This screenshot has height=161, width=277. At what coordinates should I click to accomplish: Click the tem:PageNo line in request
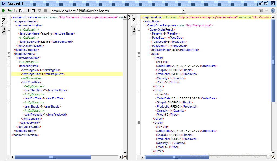(41, 70)
